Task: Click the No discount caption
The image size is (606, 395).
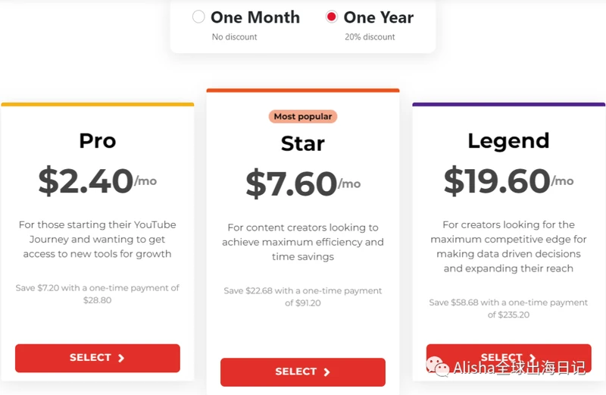Action: 234,36
